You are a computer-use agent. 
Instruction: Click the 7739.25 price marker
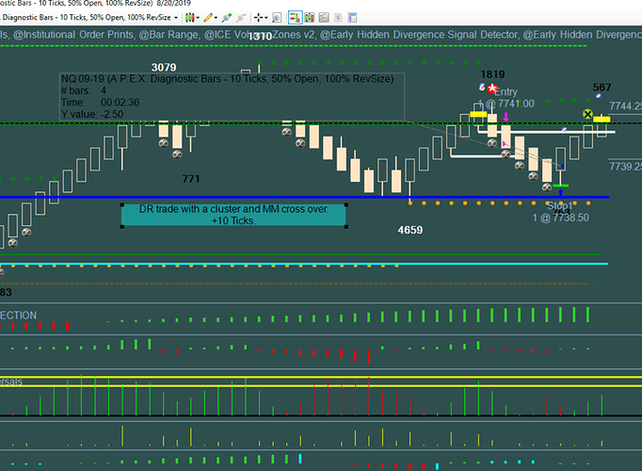click(625, 167)
